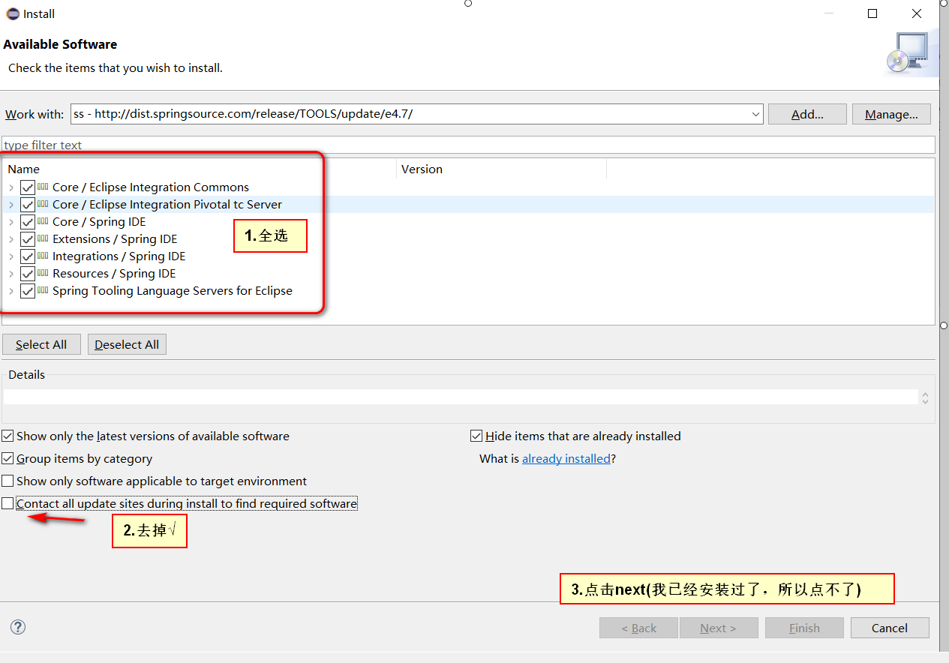Click the Cancel button
This screenshot has width=949, height=663.
(890, 628)
